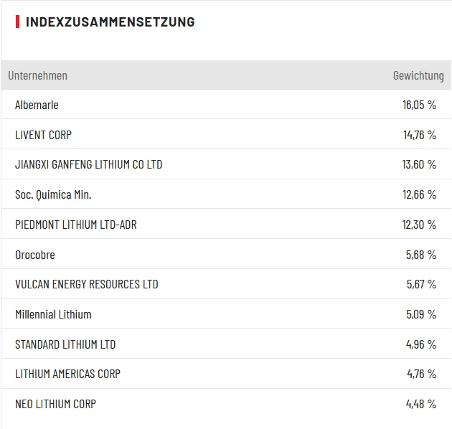Screen dimensions: 452x429
Task: Select Soc. Quimica Min. company name
Action: pos(53,194)
